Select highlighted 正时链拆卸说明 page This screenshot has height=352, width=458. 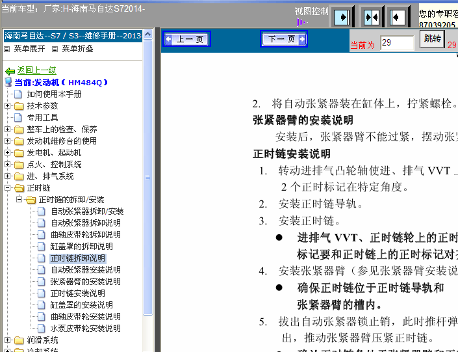(78, 258)
